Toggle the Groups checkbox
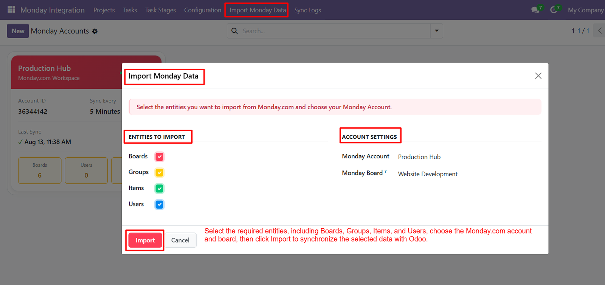Viewport: 605px width, 285px height. pyautogui.click(x=160, y=172)
